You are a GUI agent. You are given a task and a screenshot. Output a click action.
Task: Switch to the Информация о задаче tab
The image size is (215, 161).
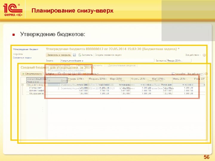59,65
